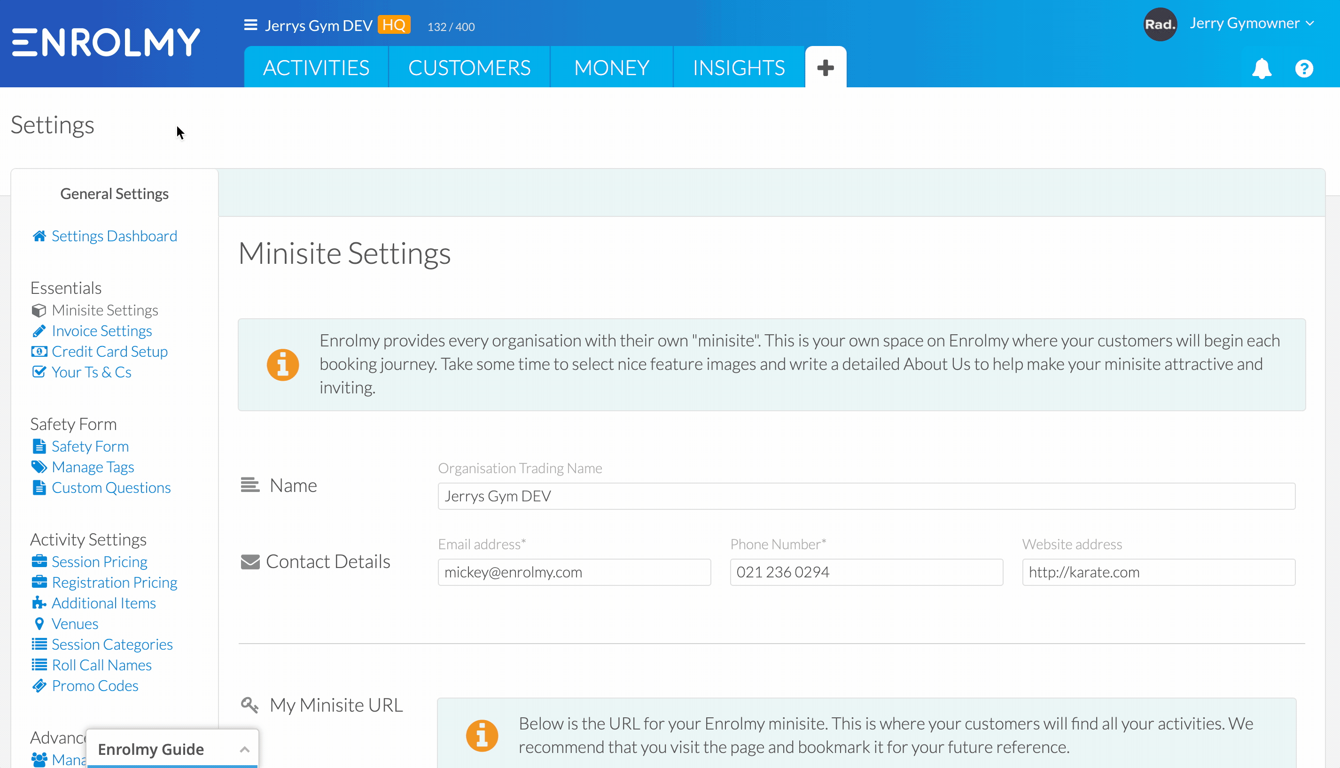
Task: Click the Credit Card Setup money icon
Action: pyautogui.click(x=39, y=351)
